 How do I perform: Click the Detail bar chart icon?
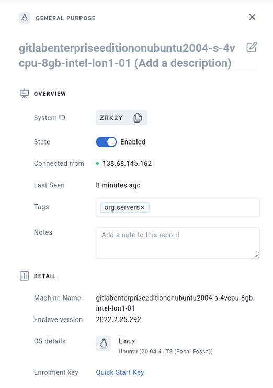pos(24,276)
